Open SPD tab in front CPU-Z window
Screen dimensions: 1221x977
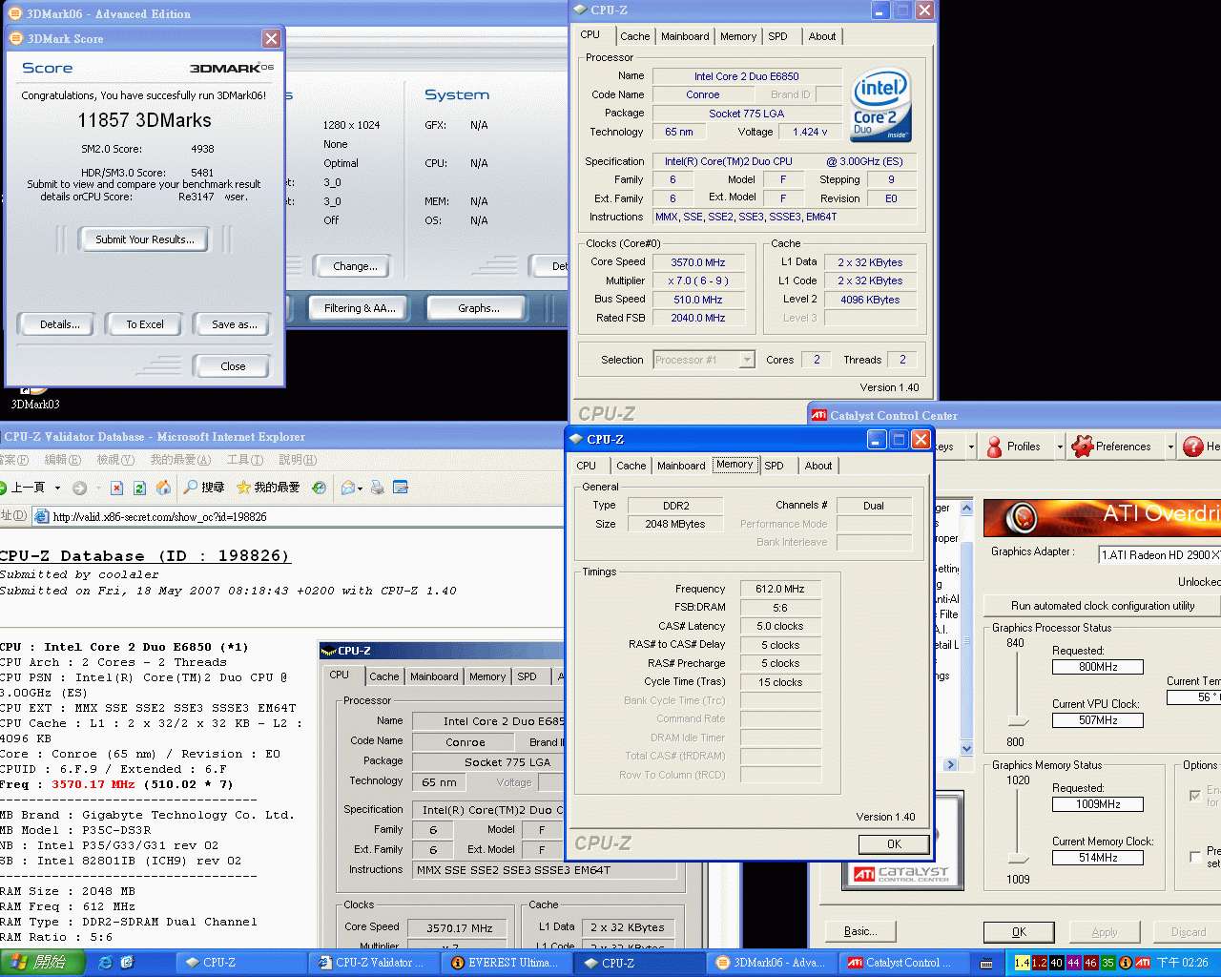click(774, 466)
